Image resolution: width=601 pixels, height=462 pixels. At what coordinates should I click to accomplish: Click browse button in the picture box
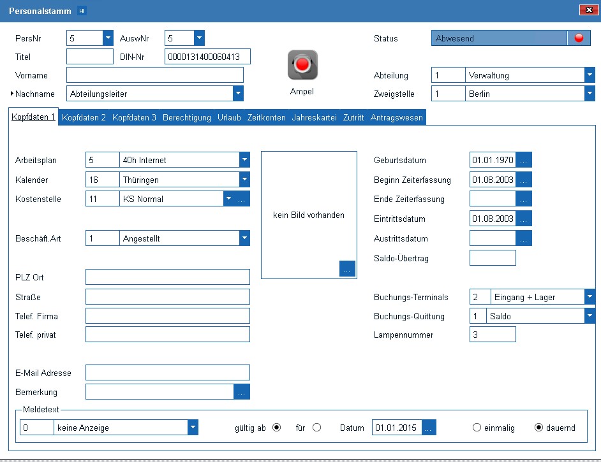pos(347,269)
